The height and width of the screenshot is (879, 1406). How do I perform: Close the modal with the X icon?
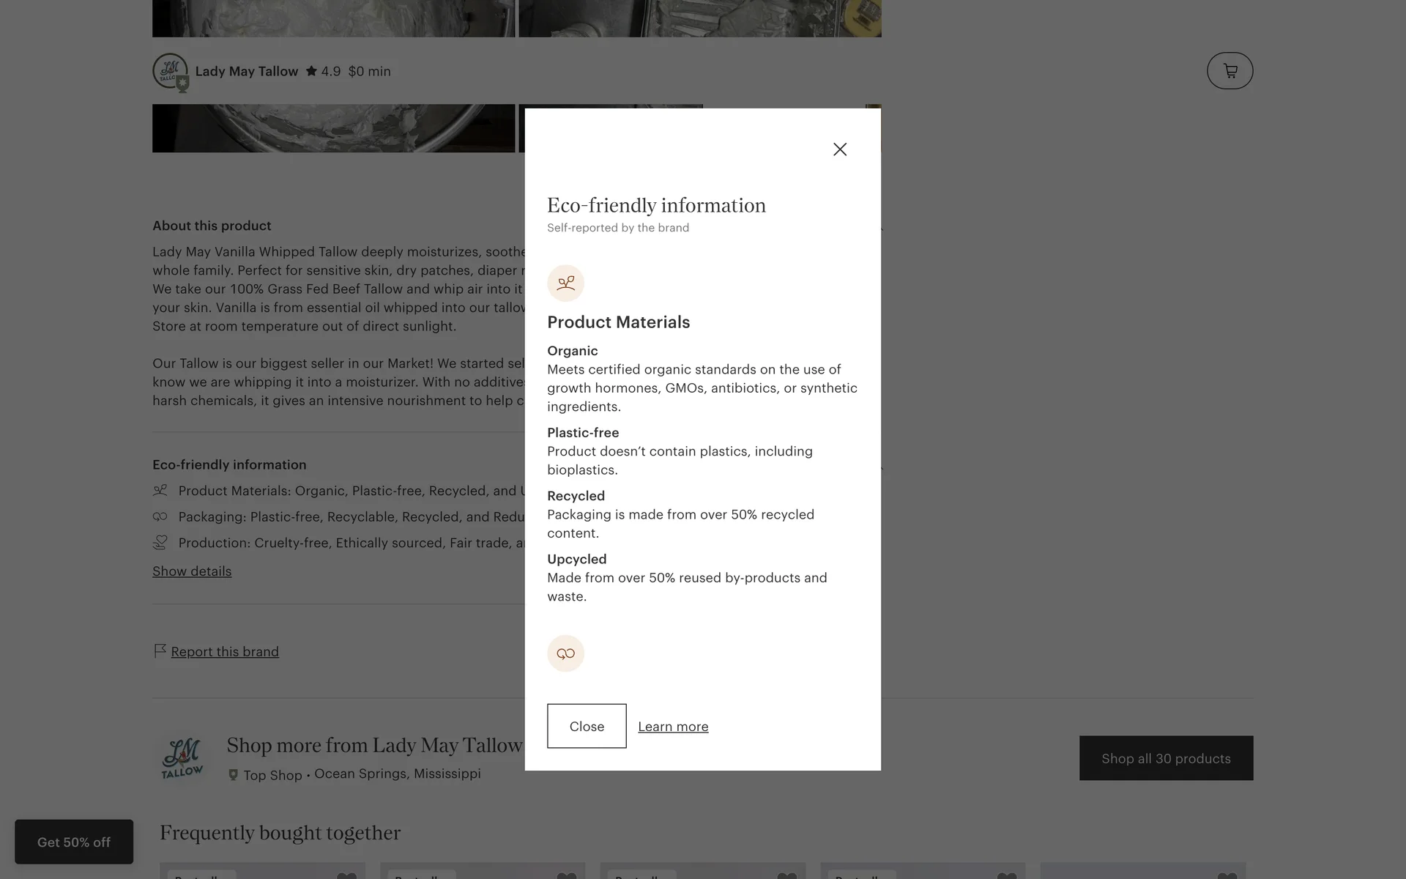(840, 149)
